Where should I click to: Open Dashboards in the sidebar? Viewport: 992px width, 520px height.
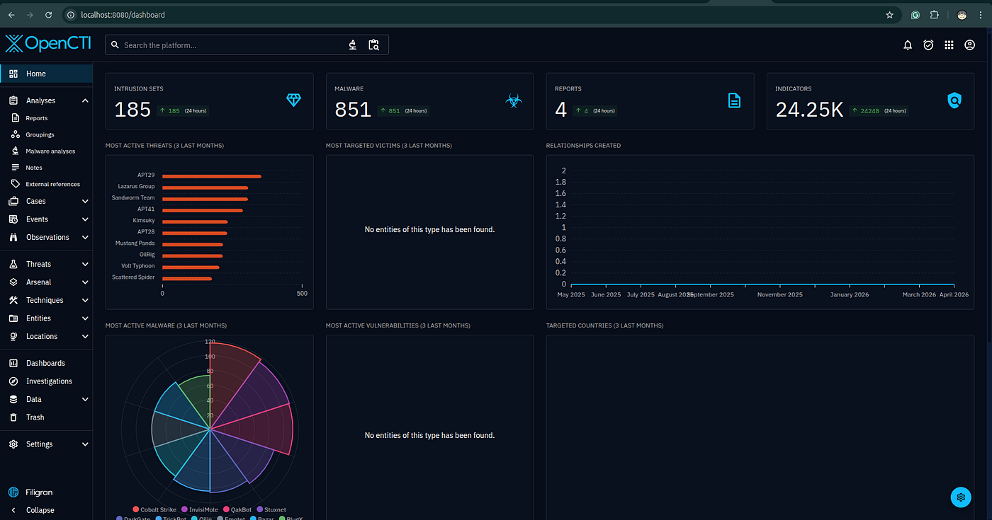[x=46, y=363]
